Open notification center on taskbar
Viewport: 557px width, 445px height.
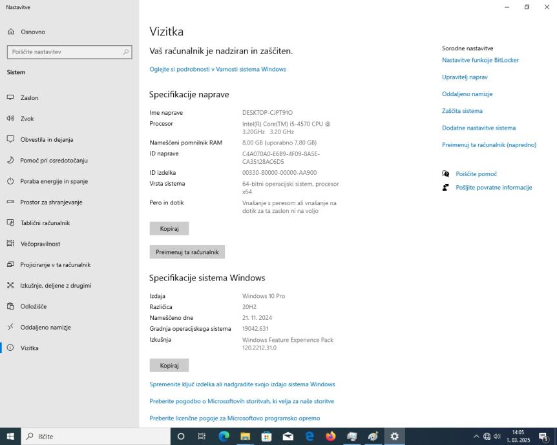[x=543, y=437]
